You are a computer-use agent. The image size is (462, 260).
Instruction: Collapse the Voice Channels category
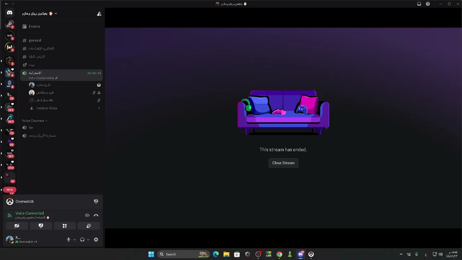click(x=35, y=121)
